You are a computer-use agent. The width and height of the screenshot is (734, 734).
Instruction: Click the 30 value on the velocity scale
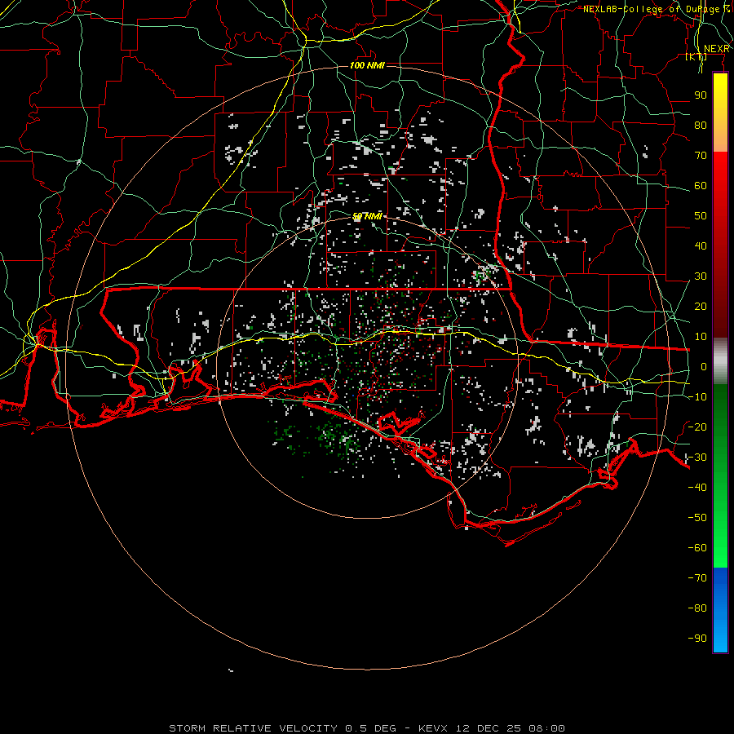[701, 276]
